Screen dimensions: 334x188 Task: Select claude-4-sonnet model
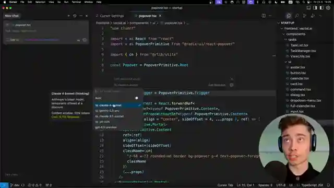(x=118, y=105)
